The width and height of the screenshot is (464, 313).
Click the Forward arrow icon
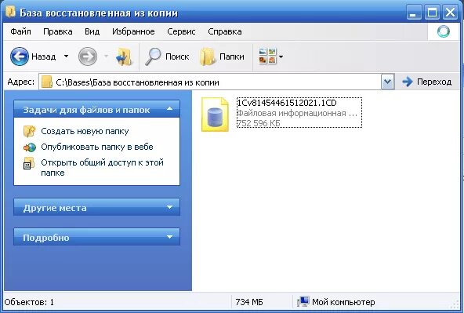(88, 56)
